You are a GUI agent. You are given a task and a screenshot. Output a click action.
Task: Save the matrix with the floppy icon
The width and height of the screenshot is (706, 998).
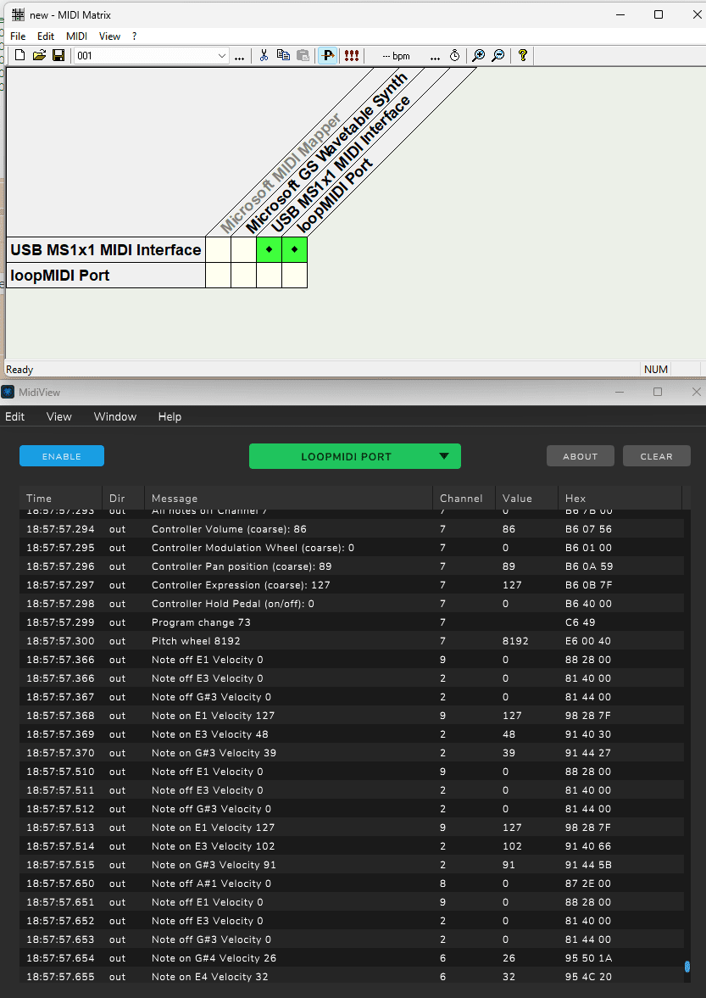click(58, 55)
